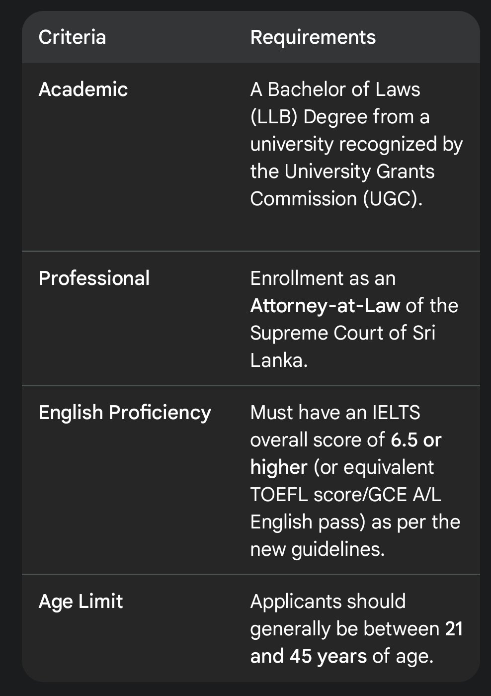Click the 'Bachelor of Laws' phrase
This screenshot has width=491, height=696.
pos(344,89)
